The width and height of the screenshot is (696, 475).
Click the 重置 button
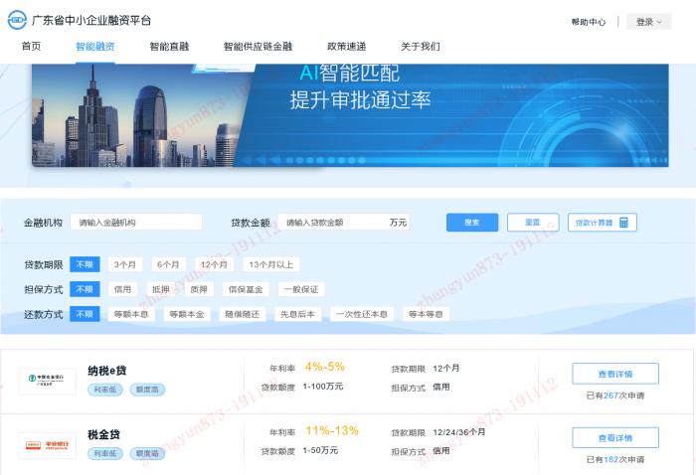click(533, 223)
